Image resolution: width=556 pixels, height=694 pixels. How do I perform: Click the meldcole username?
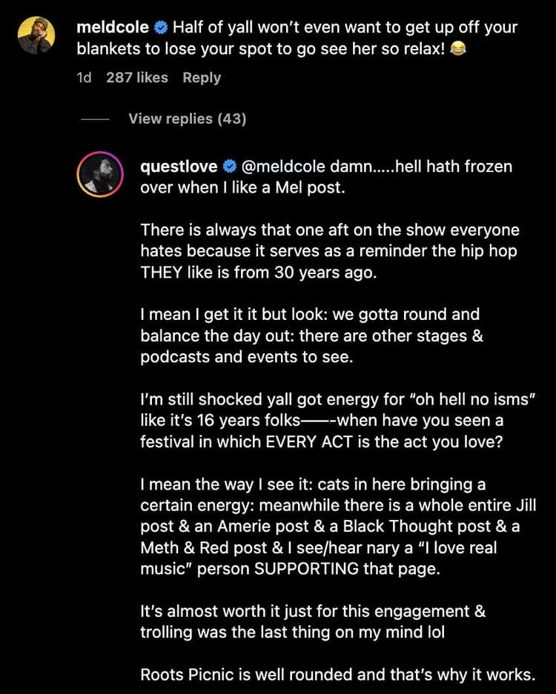(113, 28)
